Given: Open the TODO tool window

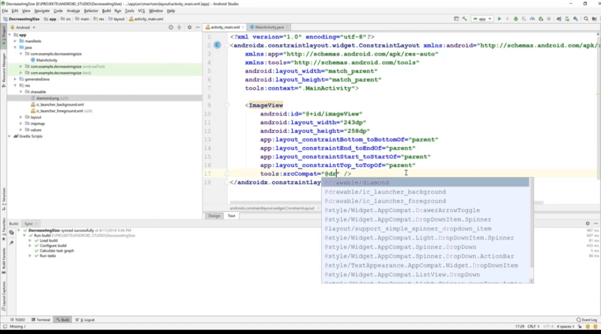Looking at the screenshot, I should 18,320.
